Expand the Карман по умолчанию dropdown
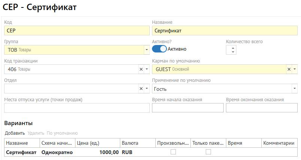Image resolution: width=301 pixels, height=160 pixels. (295, 69)
